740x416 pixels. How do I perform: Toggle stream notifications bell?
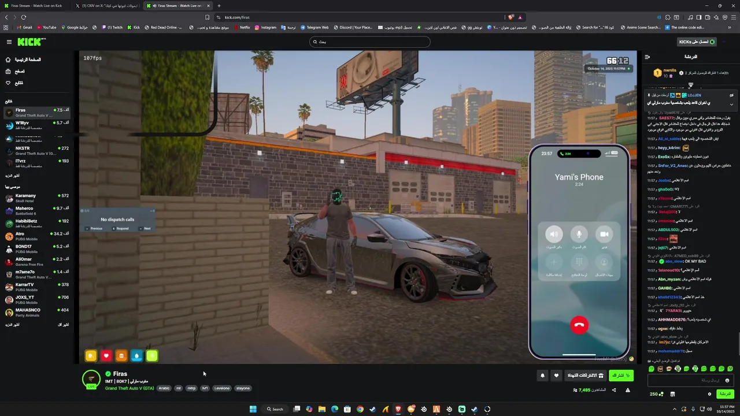point(542,376)
